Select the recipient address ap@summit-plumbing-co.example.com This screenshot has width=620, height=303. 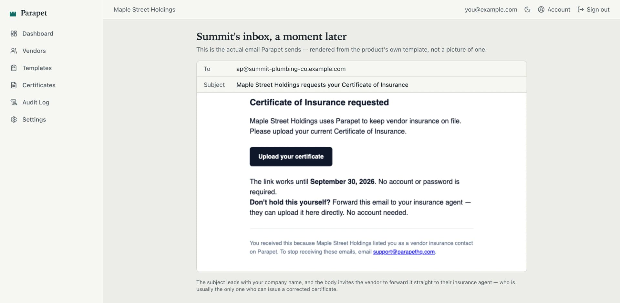click(291, 69)
